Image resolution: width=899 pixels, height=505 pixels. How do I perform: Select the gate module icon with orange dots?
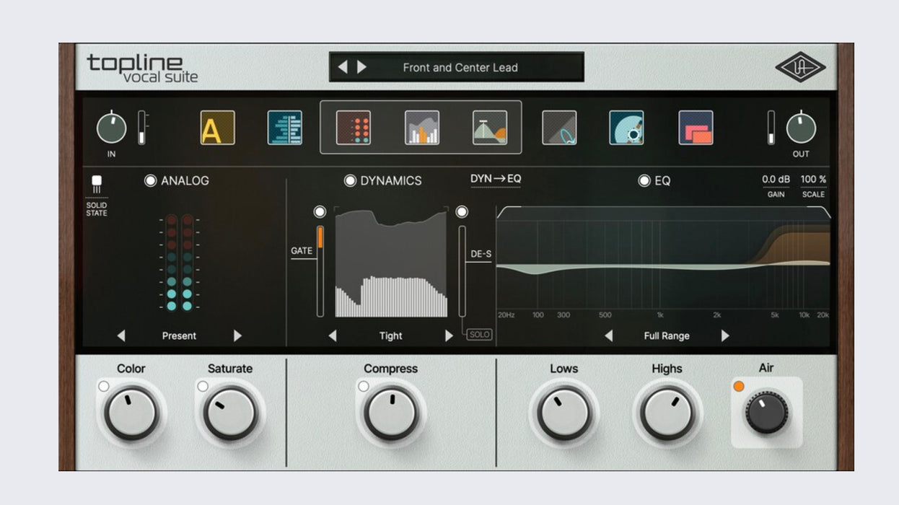point(354,128)
